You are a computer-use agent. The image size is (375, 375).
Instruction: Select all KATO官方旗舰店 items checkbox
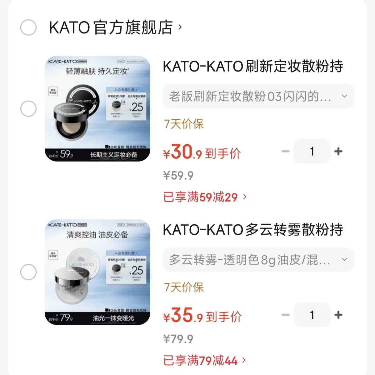click(28, 27)
